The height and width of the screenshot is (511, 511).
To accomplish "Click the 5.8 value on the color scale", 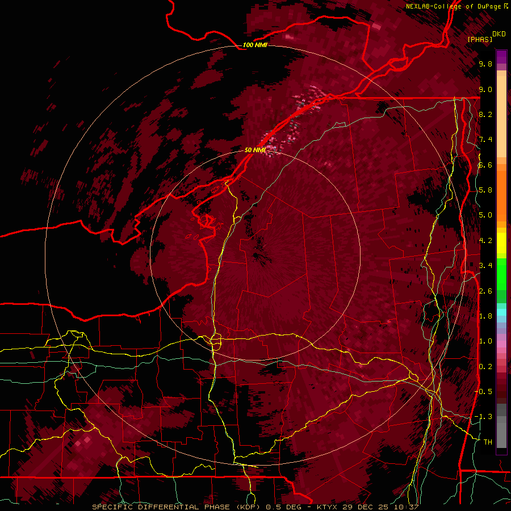I will coord(485,190).
